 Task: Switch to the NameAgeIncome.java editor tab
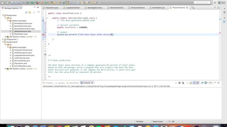94,8
